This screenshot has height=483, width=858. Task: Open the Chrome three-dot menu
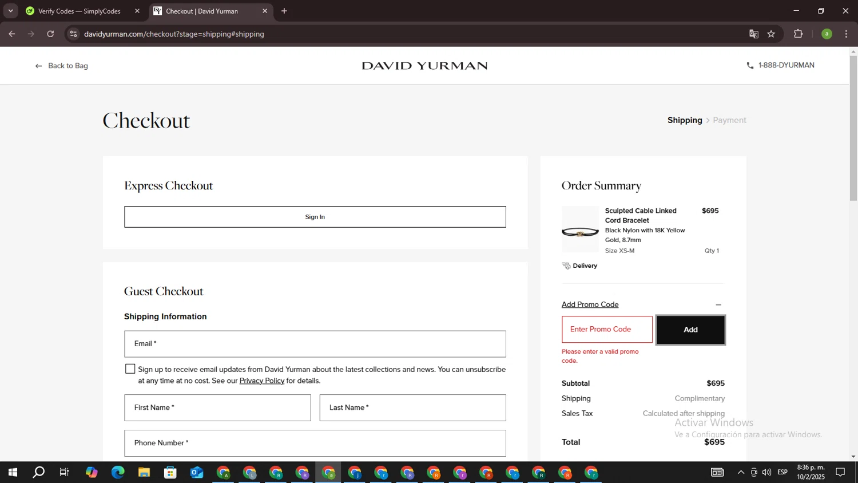coord(846,34)
